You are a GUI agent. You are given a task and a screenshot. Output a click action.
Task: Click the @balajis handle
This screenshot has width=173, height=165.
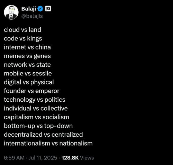(32, 16)
